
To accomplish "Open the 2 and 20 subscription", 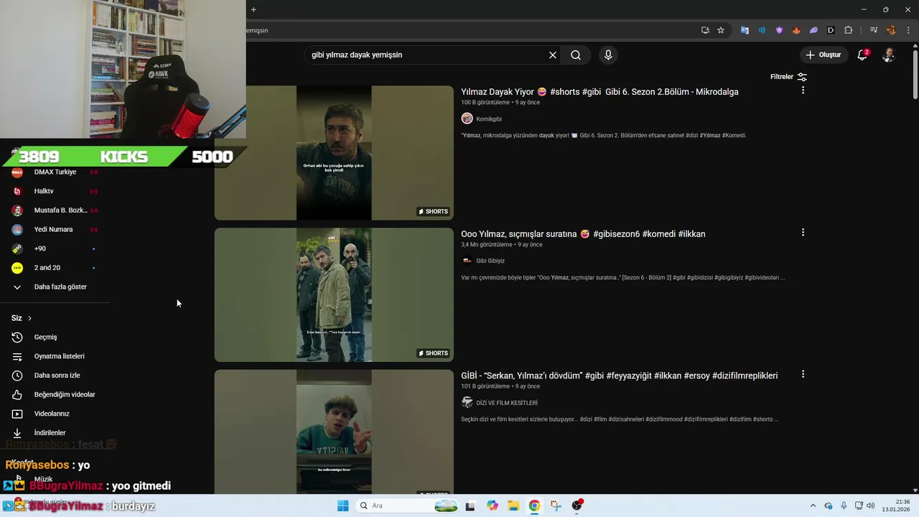I will [x=55, y=268].
